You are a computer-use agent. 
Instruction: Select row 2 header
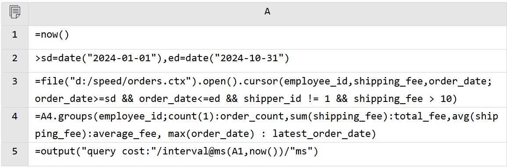14,59
